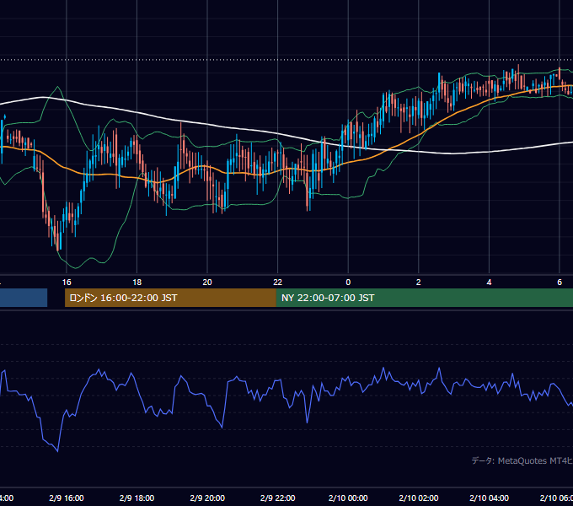The height and width of the screenshot is (506, 573).
Task: Click the 2/10 00:00 date label
Action: pyautogui.click(x=348, y=498)
